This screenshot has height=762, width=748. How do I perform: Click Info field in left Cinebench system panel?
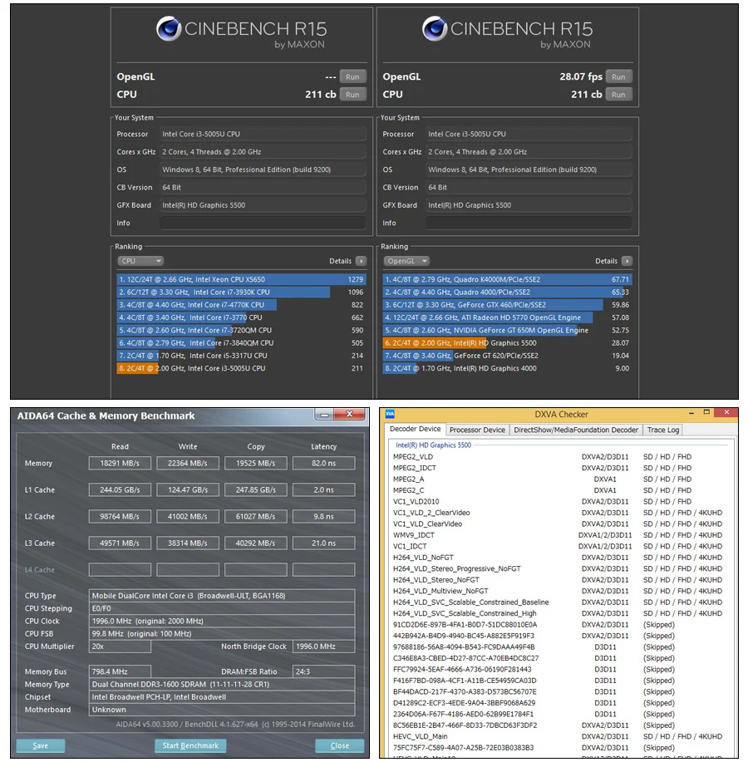tap(263, 223)
